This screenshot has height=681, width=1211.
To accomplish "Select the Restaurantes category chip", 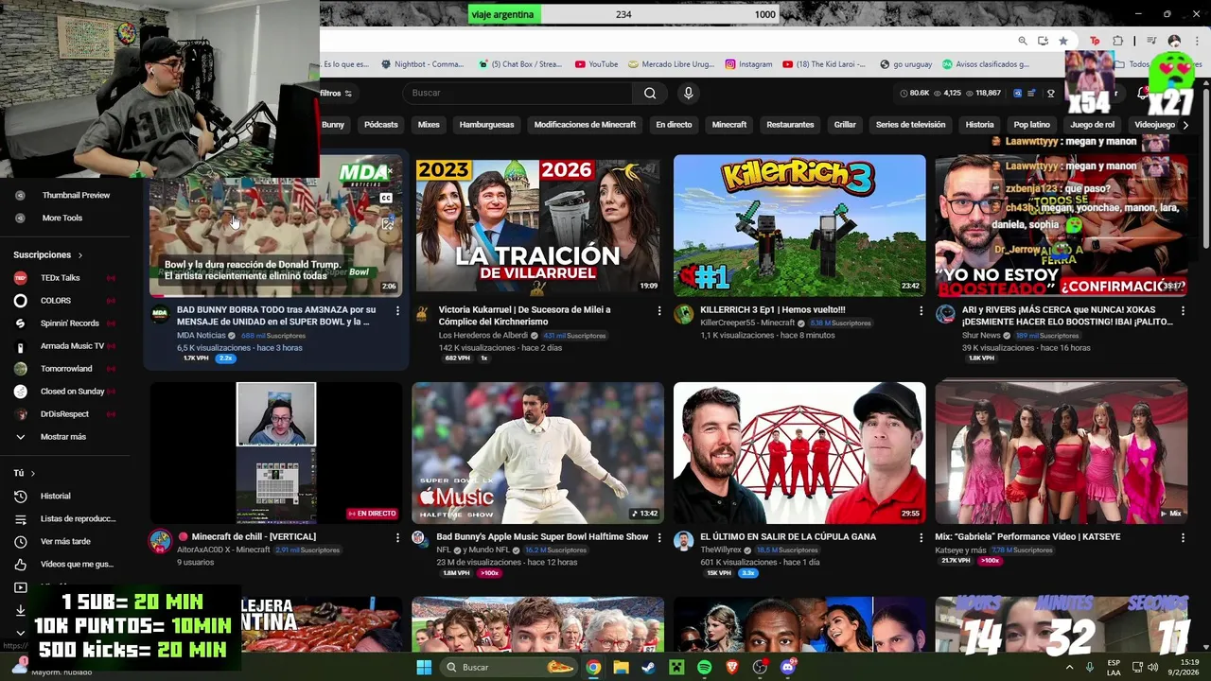I will click(x=790, y=125).
